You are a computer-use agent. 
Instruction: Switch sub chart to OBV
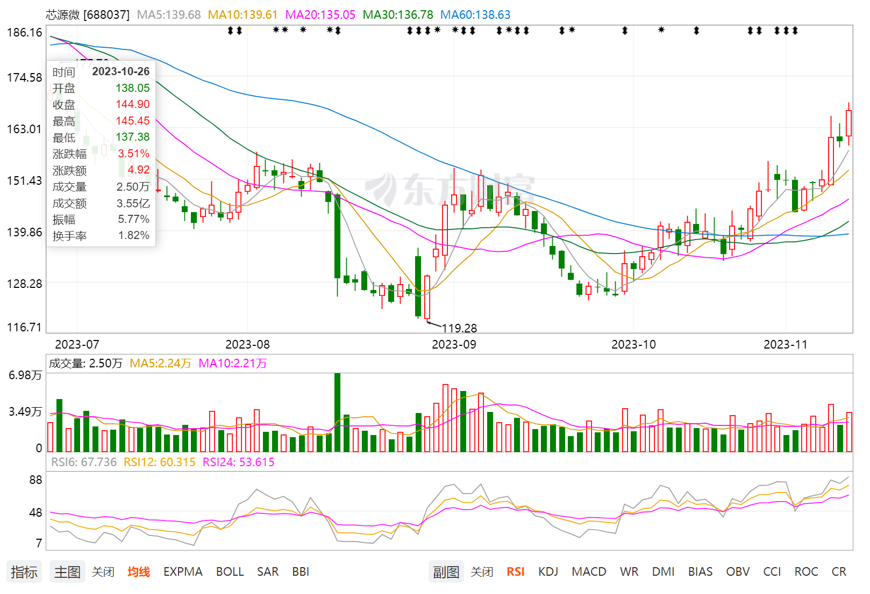pyautogui.click(x=738, y=572)
